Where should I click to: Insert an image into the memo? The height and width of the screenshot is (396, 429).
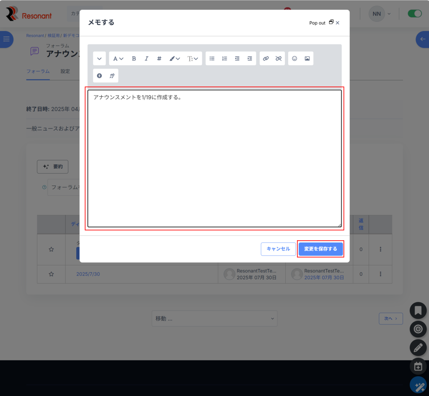[307, 59]
